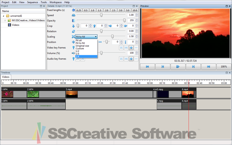The image size is (232, 145).
Task: Add a video key frame with plus
Action: pyautogui.click(x=131, y=48)
